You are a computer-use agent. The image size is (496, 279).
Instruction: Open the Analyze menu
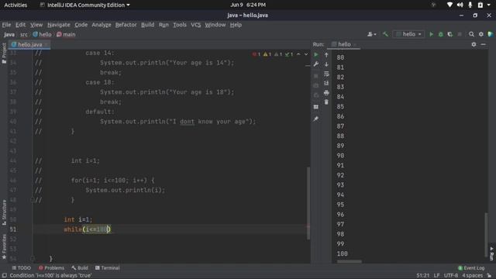102,25
